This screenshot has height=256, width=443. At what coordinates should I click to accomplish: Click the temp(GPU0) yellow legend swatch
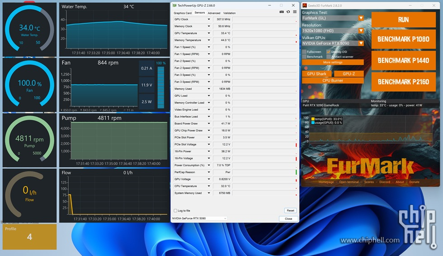point(313,119)
